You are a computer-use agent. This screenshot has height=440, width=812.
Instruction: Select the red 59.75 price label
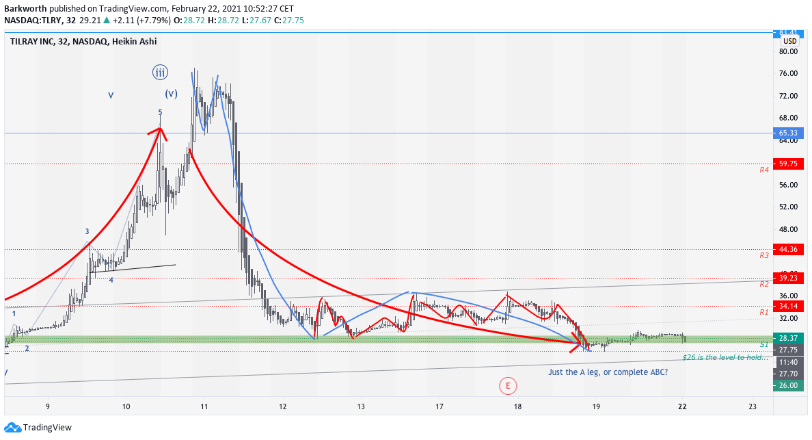point(788,164)
